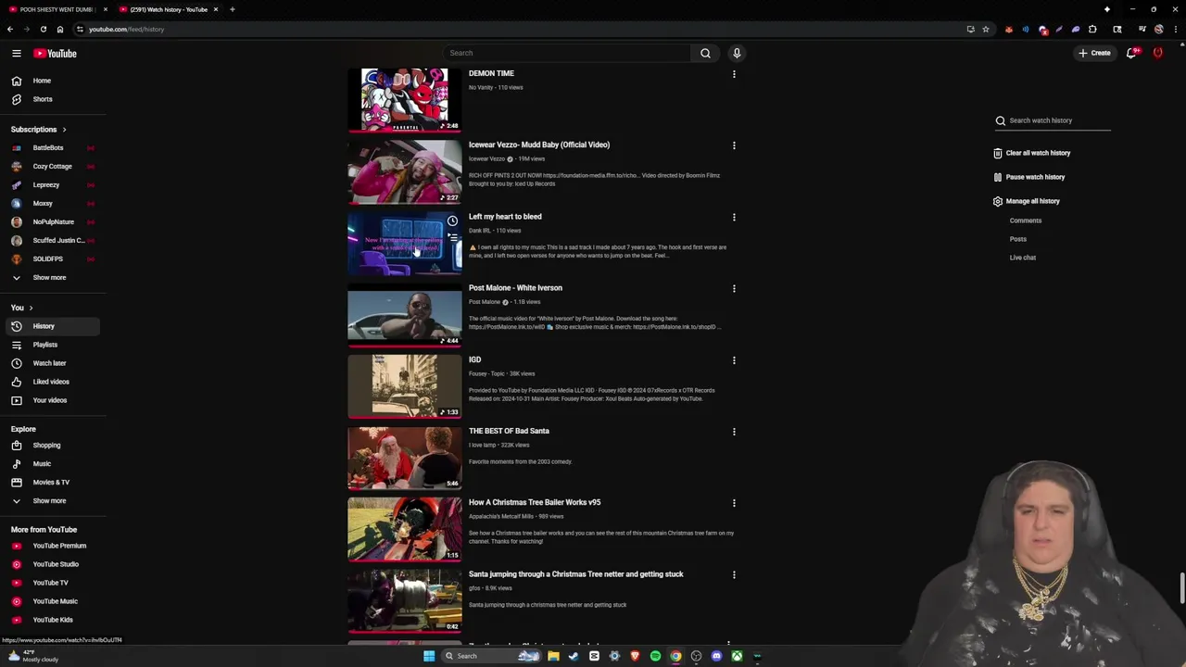Go back in browser navigation
Image resolution: width=1186 pixels, height=667 pixels.
[x=10, y=29]
